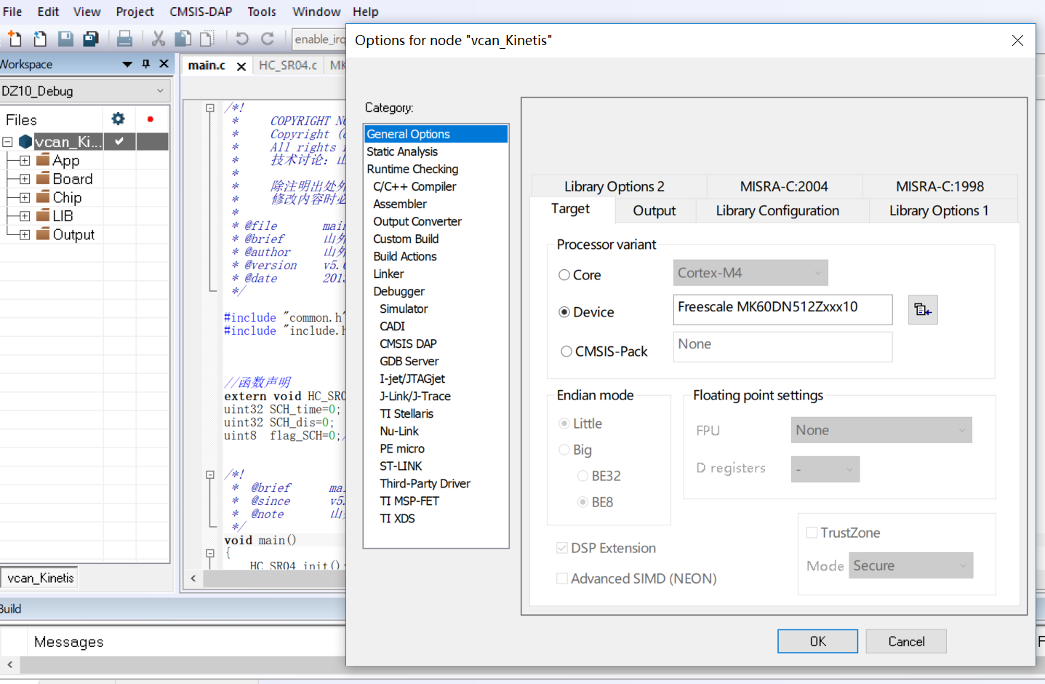Pin the Workspace panel
The width and height of the screenshot is (1045, 684).
point(146,64)
